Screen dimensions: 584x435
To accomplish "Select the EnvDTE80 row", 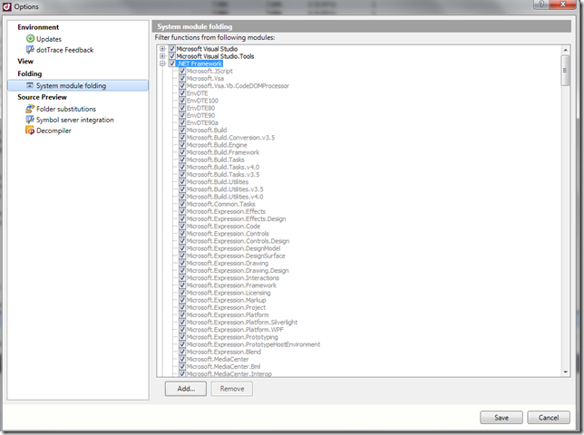I will (x=200, y=108).
